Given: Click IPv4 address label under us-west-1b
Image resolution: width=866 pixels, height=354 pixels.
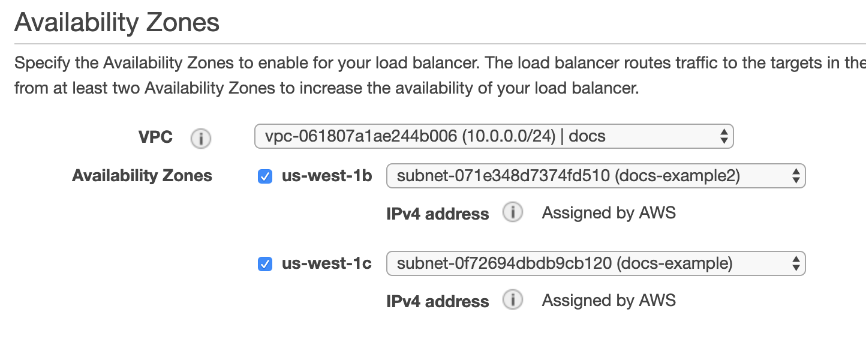Looking at the screenshot, I should (x=437, y=214).
